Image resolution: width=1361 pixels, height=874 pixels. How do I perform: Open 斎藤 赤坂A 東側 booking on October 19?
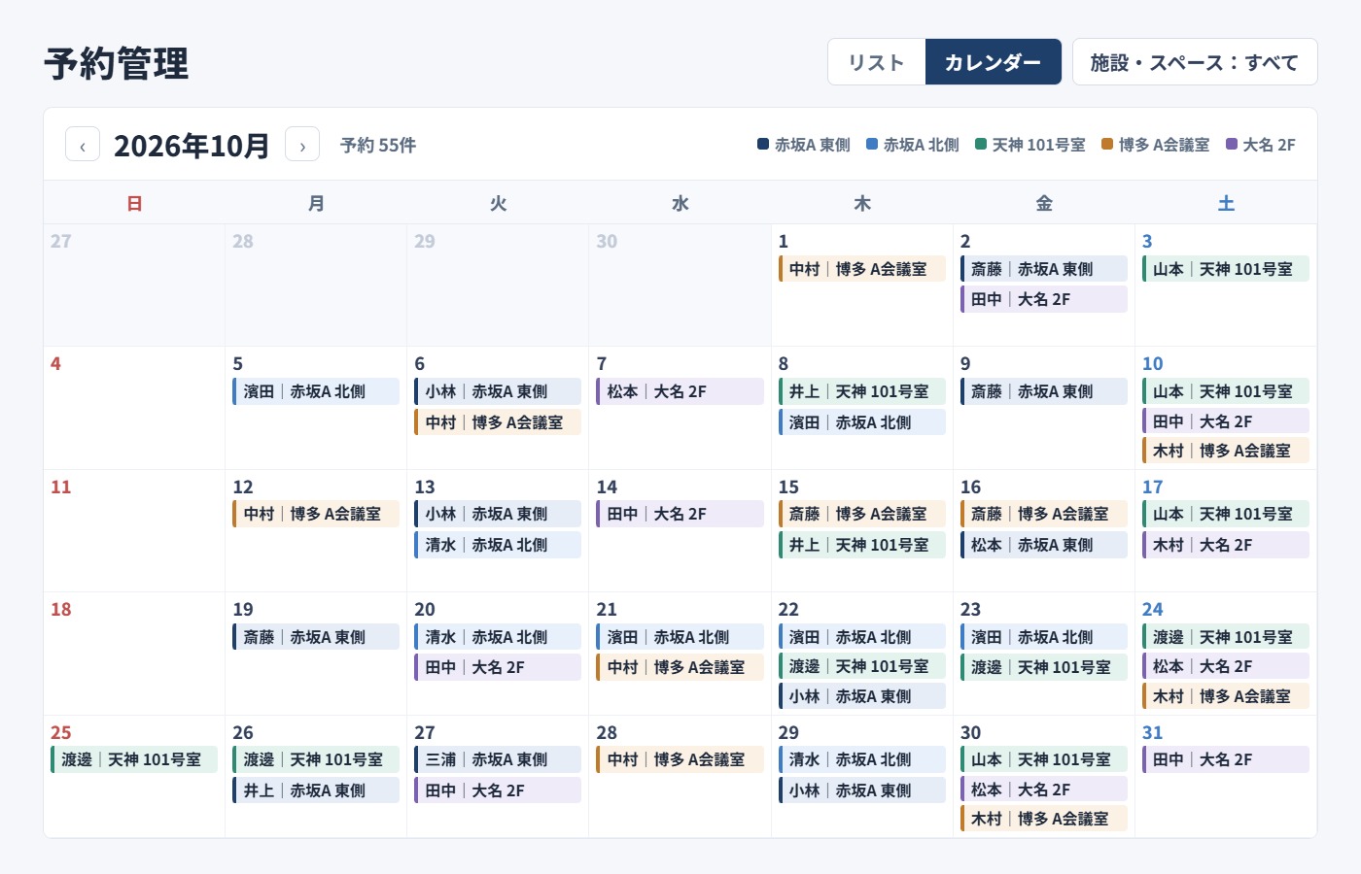(316, 637)
